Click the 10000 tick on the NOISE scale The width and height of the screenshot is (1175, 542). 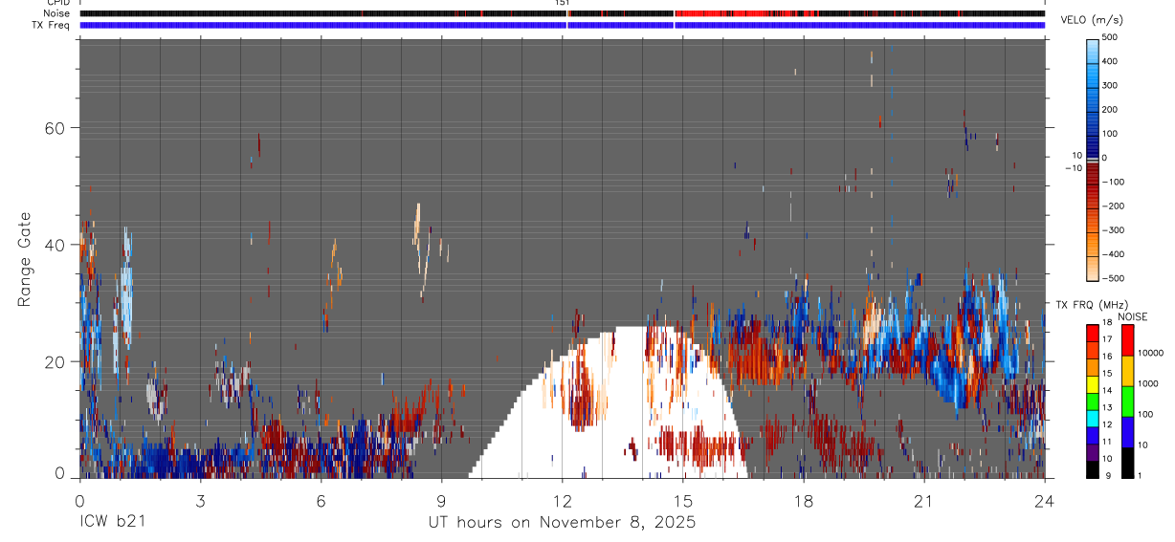[1150, 353]
